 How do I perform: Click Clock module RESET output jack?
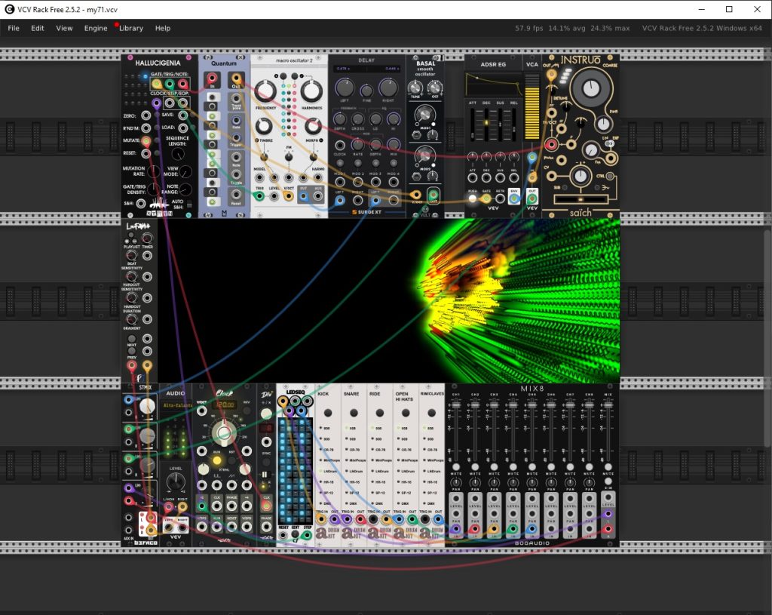(232, 527)
